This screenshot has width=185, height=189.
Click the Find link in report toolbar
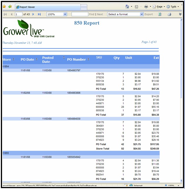pyautogui.click(x=92, y=14)
